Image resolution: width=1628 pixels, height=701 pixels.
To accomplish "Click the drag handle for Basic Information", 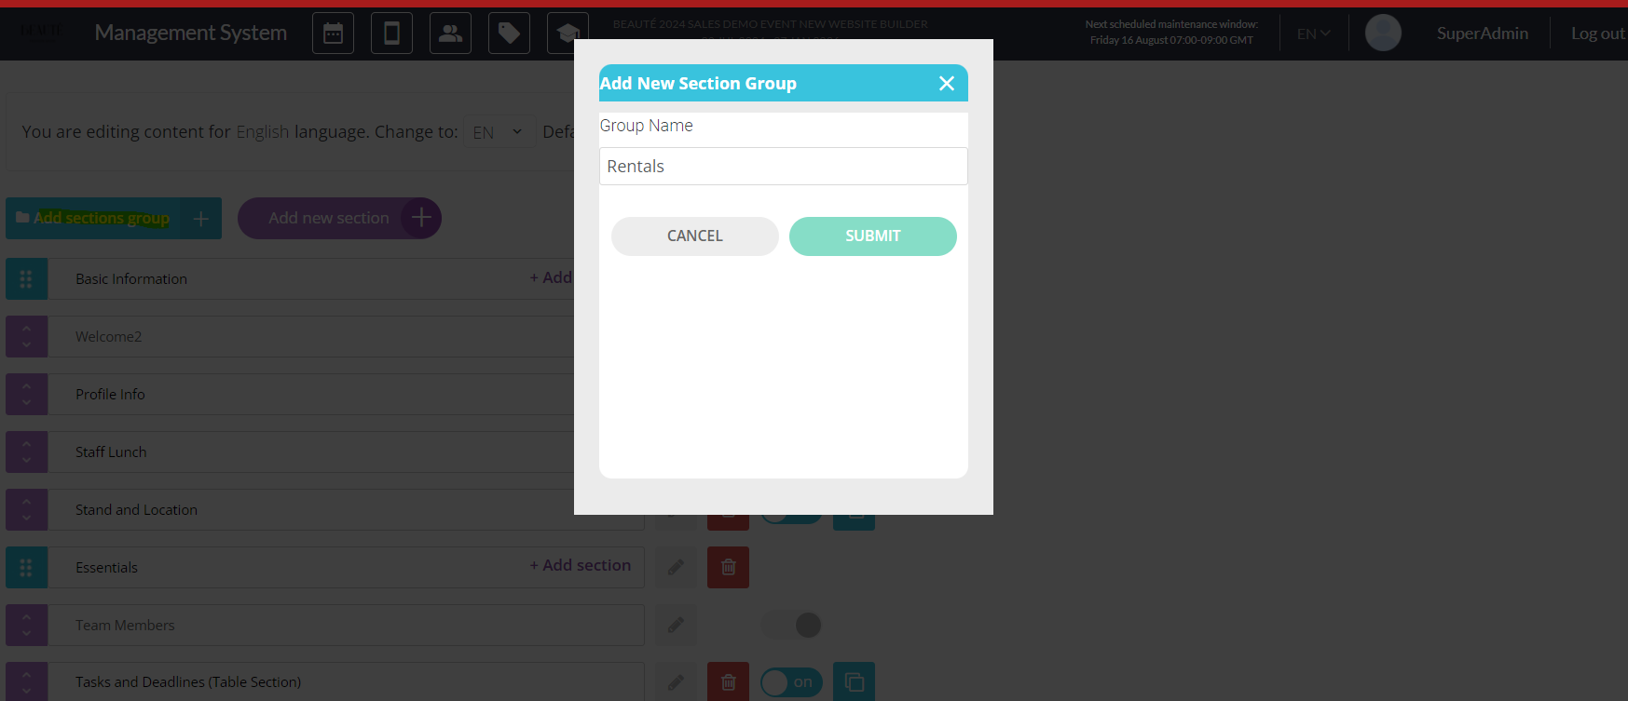I will pos(26,278).
